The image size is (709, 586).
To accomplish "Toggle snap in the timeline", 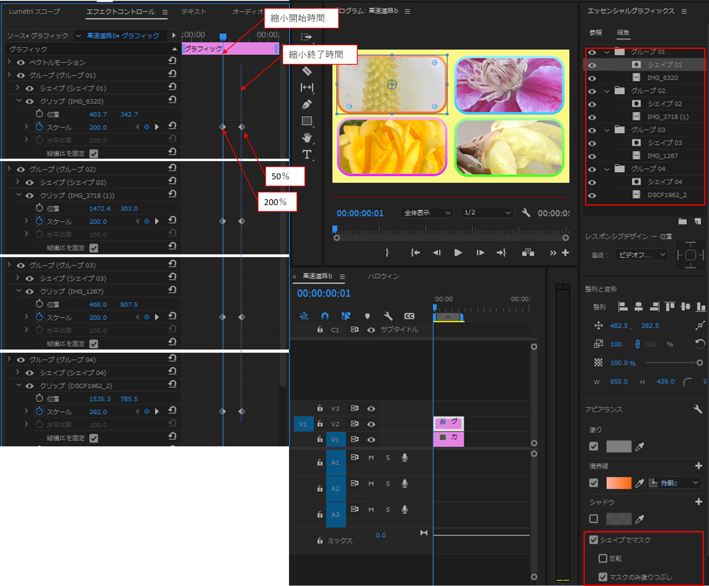I will pos(325,316).
